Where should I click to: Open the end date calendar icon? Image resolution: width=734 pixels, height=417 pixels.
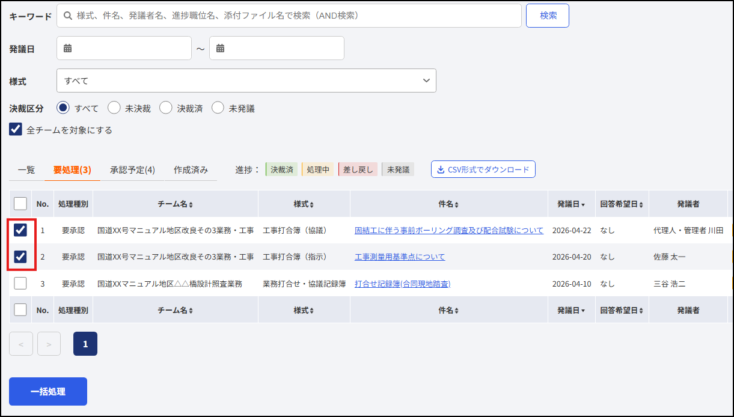(220, 48)
